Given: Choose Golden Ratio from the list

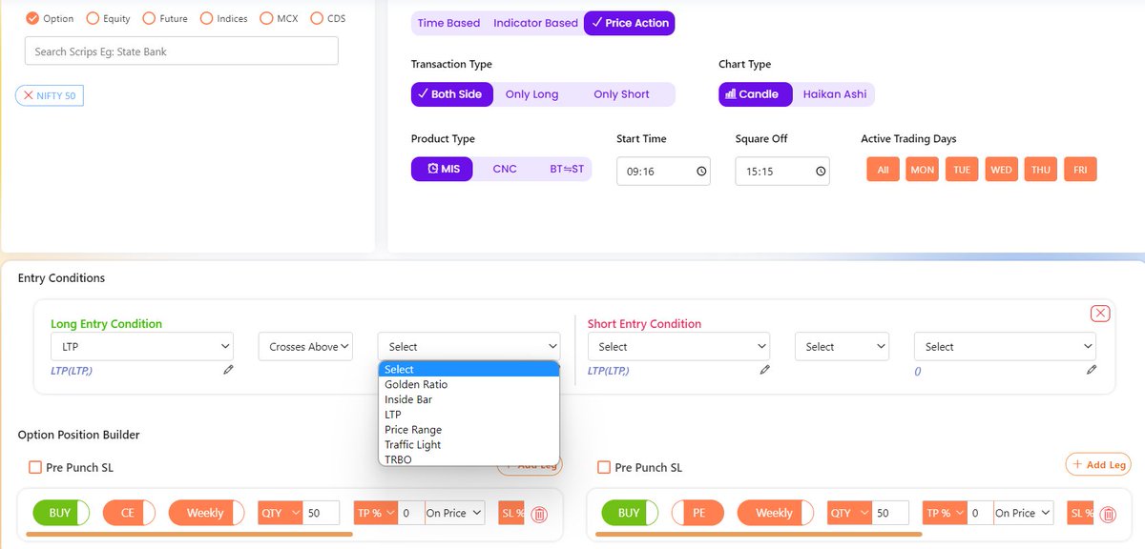Looking at the screenshot, I should (468, 384).
